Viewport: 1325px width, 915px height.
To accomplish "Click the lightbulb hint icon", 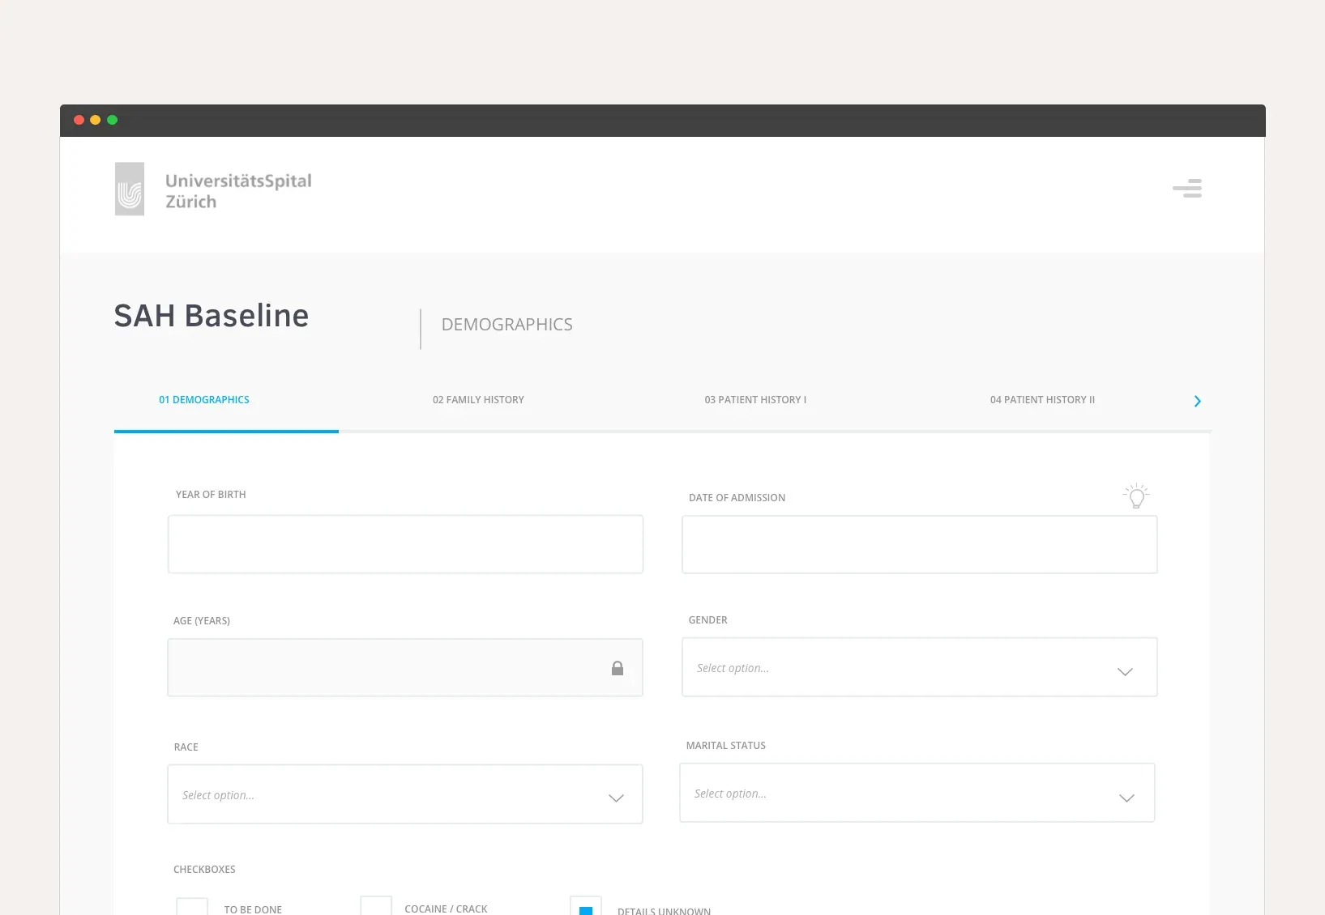I will [x=1136, y=496].
